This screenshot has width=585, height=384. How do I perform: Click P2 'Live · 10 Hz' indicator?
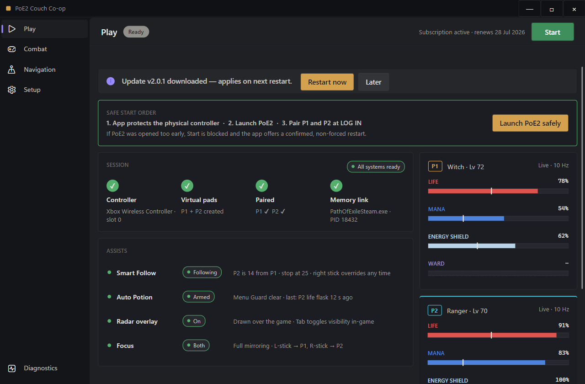tap(553, 309)
